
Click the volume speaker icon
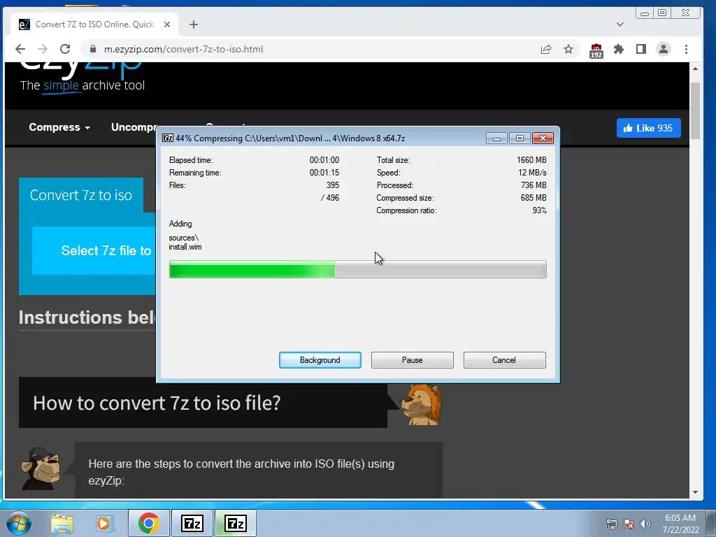coord(645,524)
